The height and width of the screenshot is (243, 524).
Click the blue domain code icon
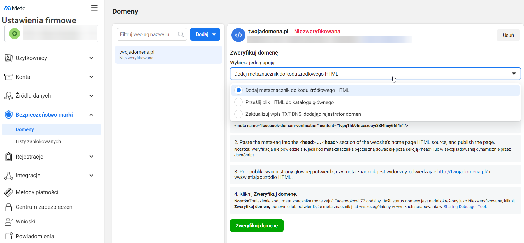point(238,35)
